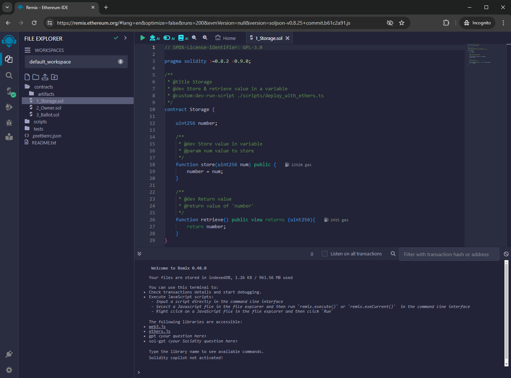Screen dimensions: 511x378
Task: Click the green run script button
Action: pos(142,38)
